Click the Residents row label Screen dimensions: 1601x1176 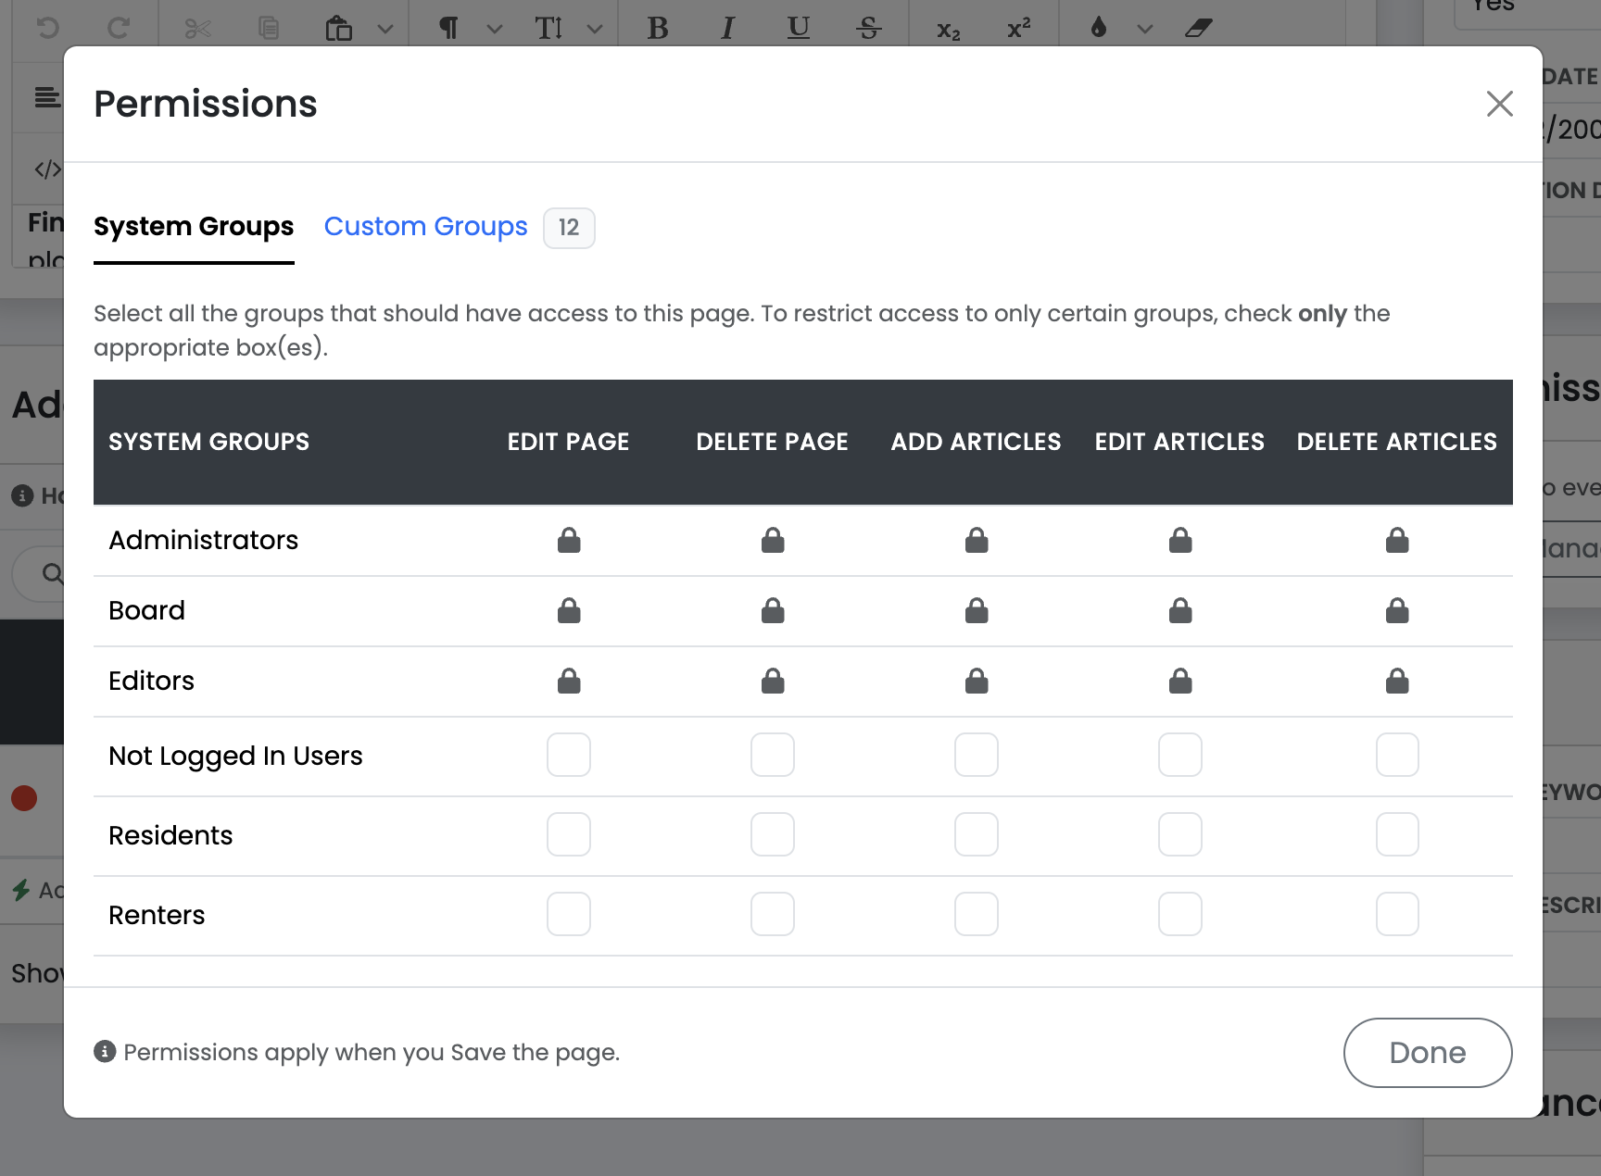click(170, 835)
